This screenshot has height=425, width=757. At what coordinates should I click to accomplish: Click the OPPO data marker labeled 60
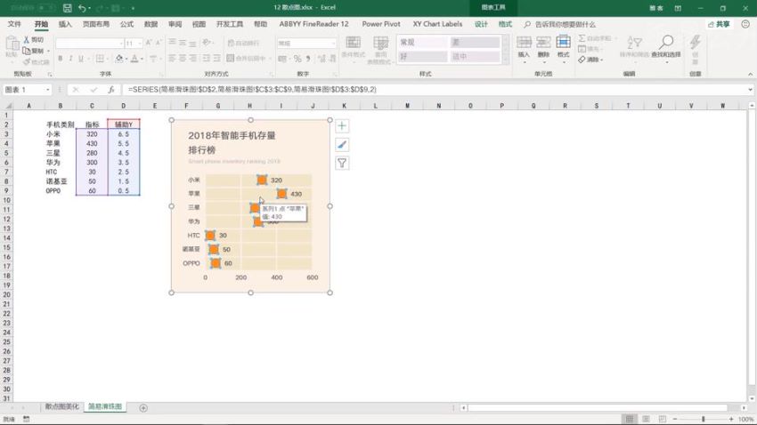(x=216, y=263)
